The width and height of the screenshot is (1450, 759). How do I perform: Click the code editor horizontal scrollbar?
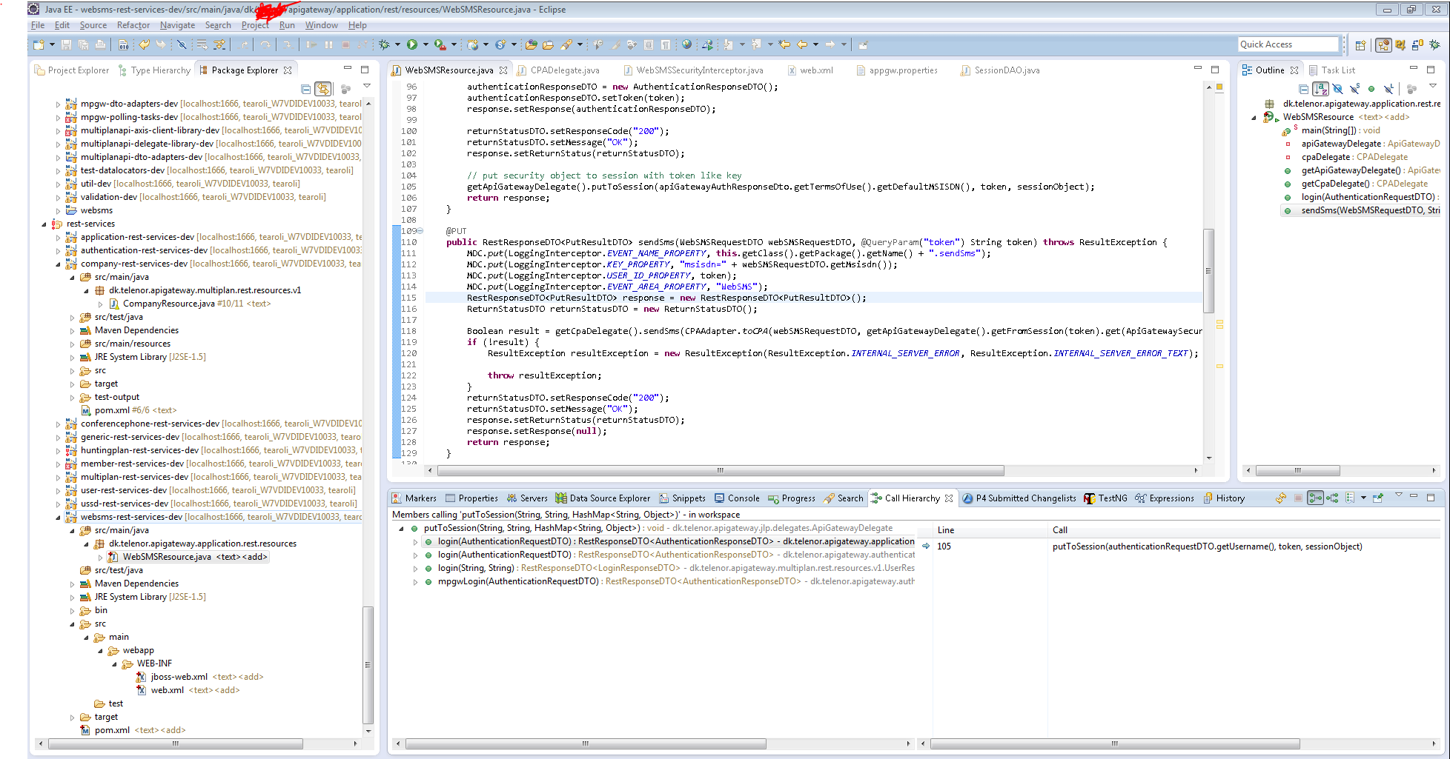(720, 471)
